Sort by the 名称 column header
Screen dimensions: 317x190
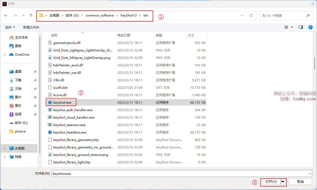coord(54,35)
